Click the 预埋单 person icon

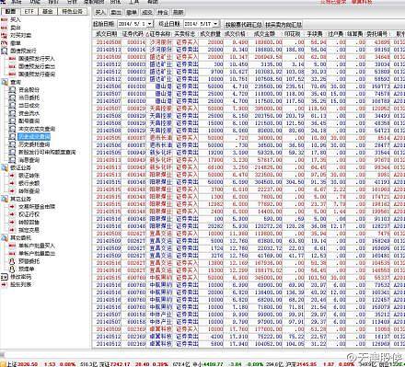(x=12, y=269)
